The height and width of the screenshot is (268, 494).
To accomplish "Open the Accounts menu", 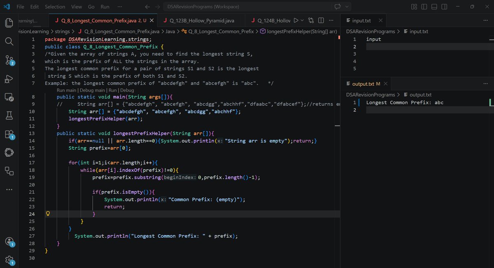I will coord(9,242).
